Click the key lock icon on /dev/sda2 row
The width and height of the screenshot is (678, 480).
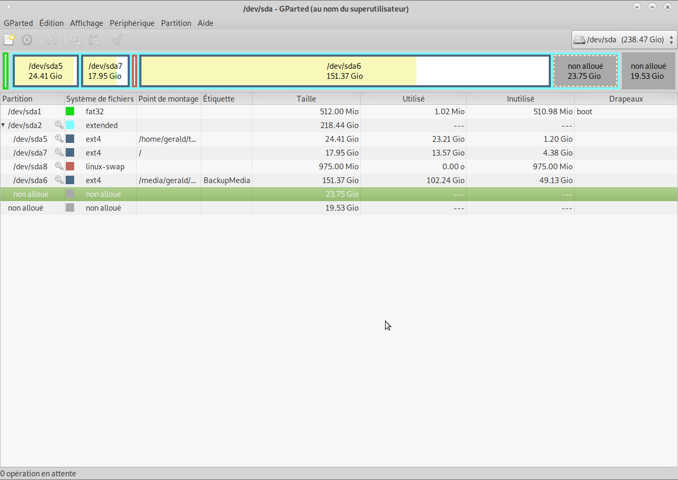(x=59, y=125)
